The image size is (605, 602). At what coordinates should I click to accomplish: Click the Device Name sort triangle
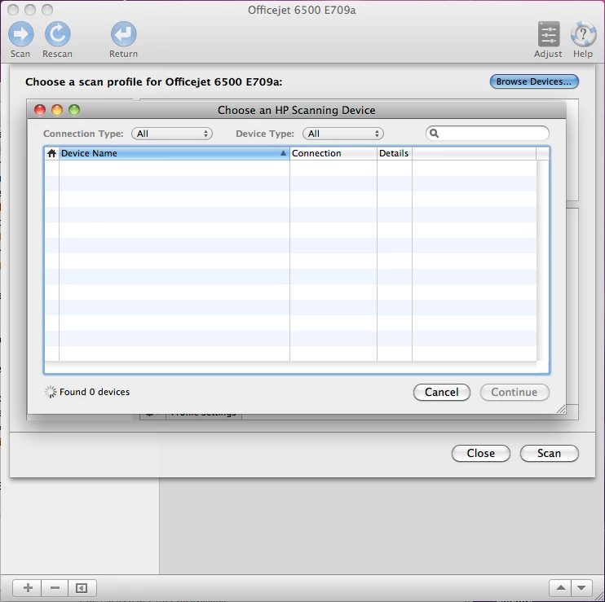point(283,153)
